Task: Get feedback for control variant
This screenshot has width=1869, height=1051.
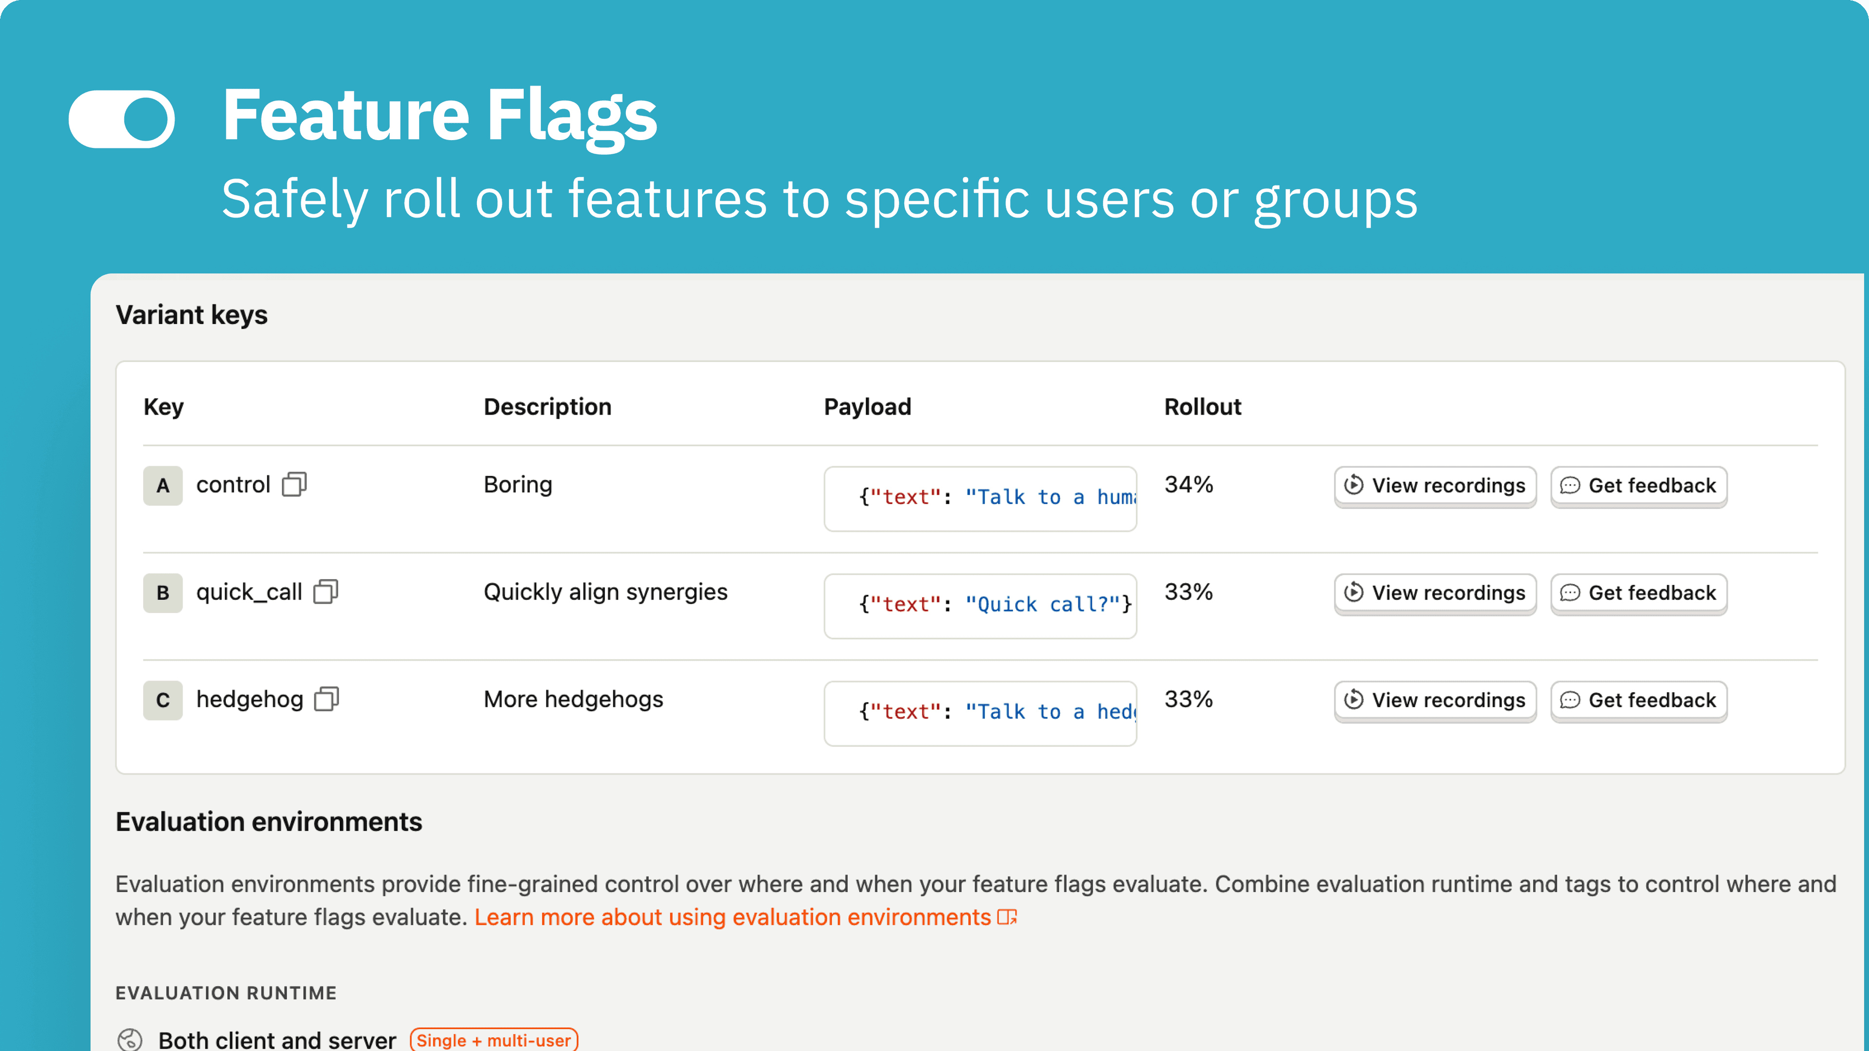Action: tap(1638, 485)
